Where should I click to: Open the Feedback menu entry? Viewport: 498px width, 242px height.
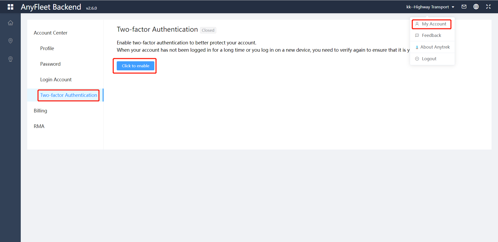431,35
